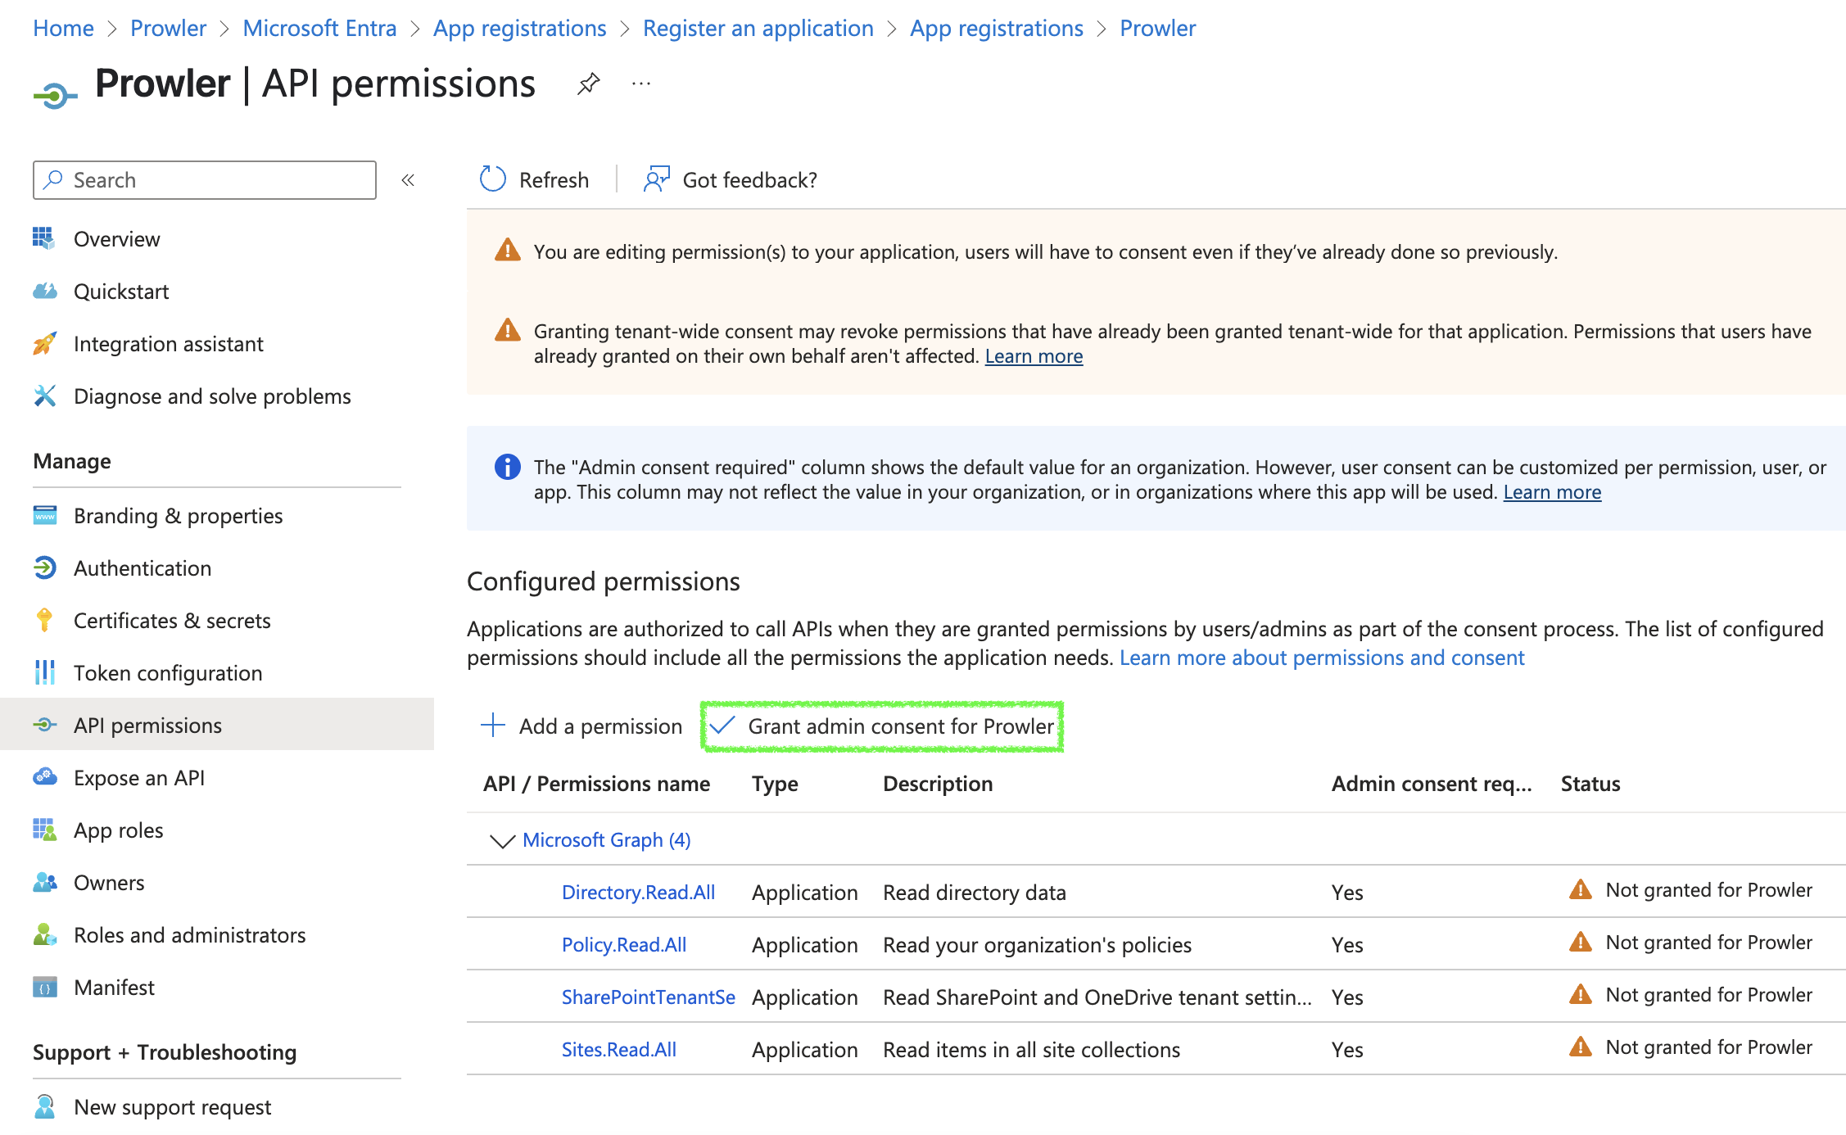Collapse the Microsoft Graph (4) group chevron

point(501,840)
